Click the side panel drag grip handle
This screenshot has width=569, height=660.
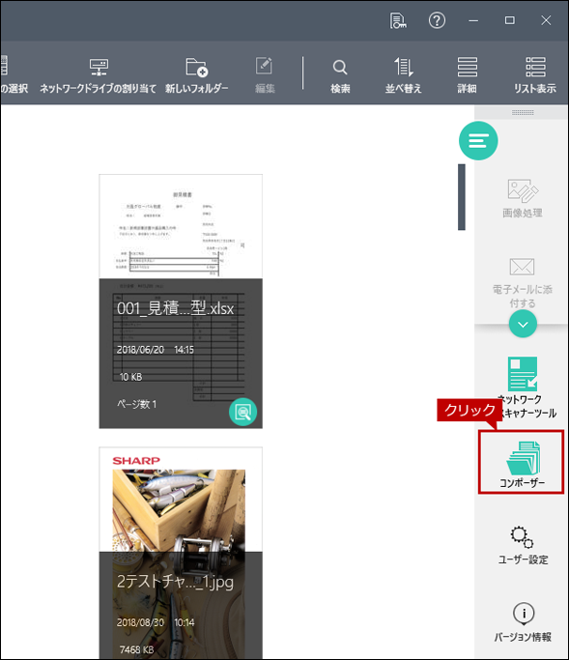(523, 112)
